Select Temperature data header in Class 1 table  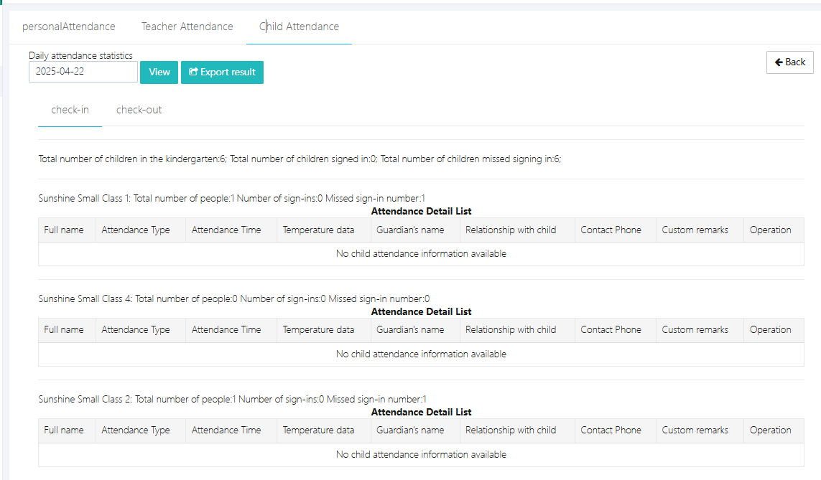point(318,230)
